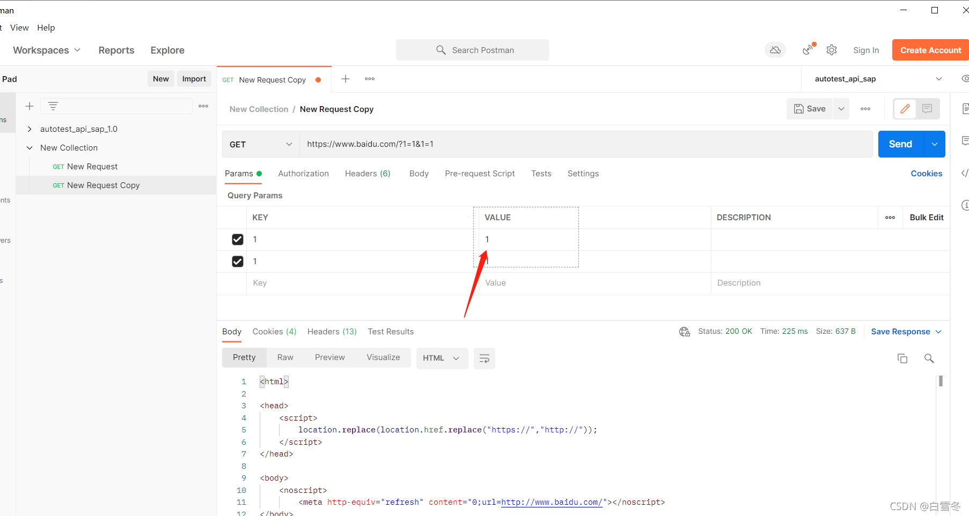Viewport: 969px width, 516px height.
Task: Switch response view to Visualize
Action: [383, 357]
